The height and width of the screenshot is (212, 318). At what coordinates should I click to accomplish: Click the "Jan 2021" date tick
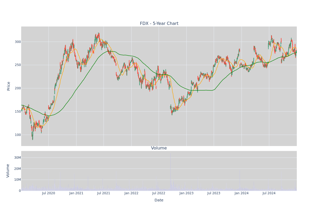[76, 193]
